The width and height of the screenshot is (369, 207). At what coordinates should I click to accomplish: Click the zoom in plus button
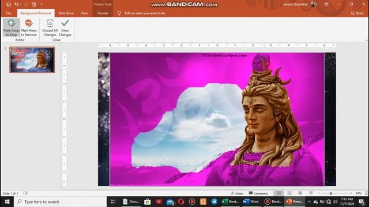[351, 193]
